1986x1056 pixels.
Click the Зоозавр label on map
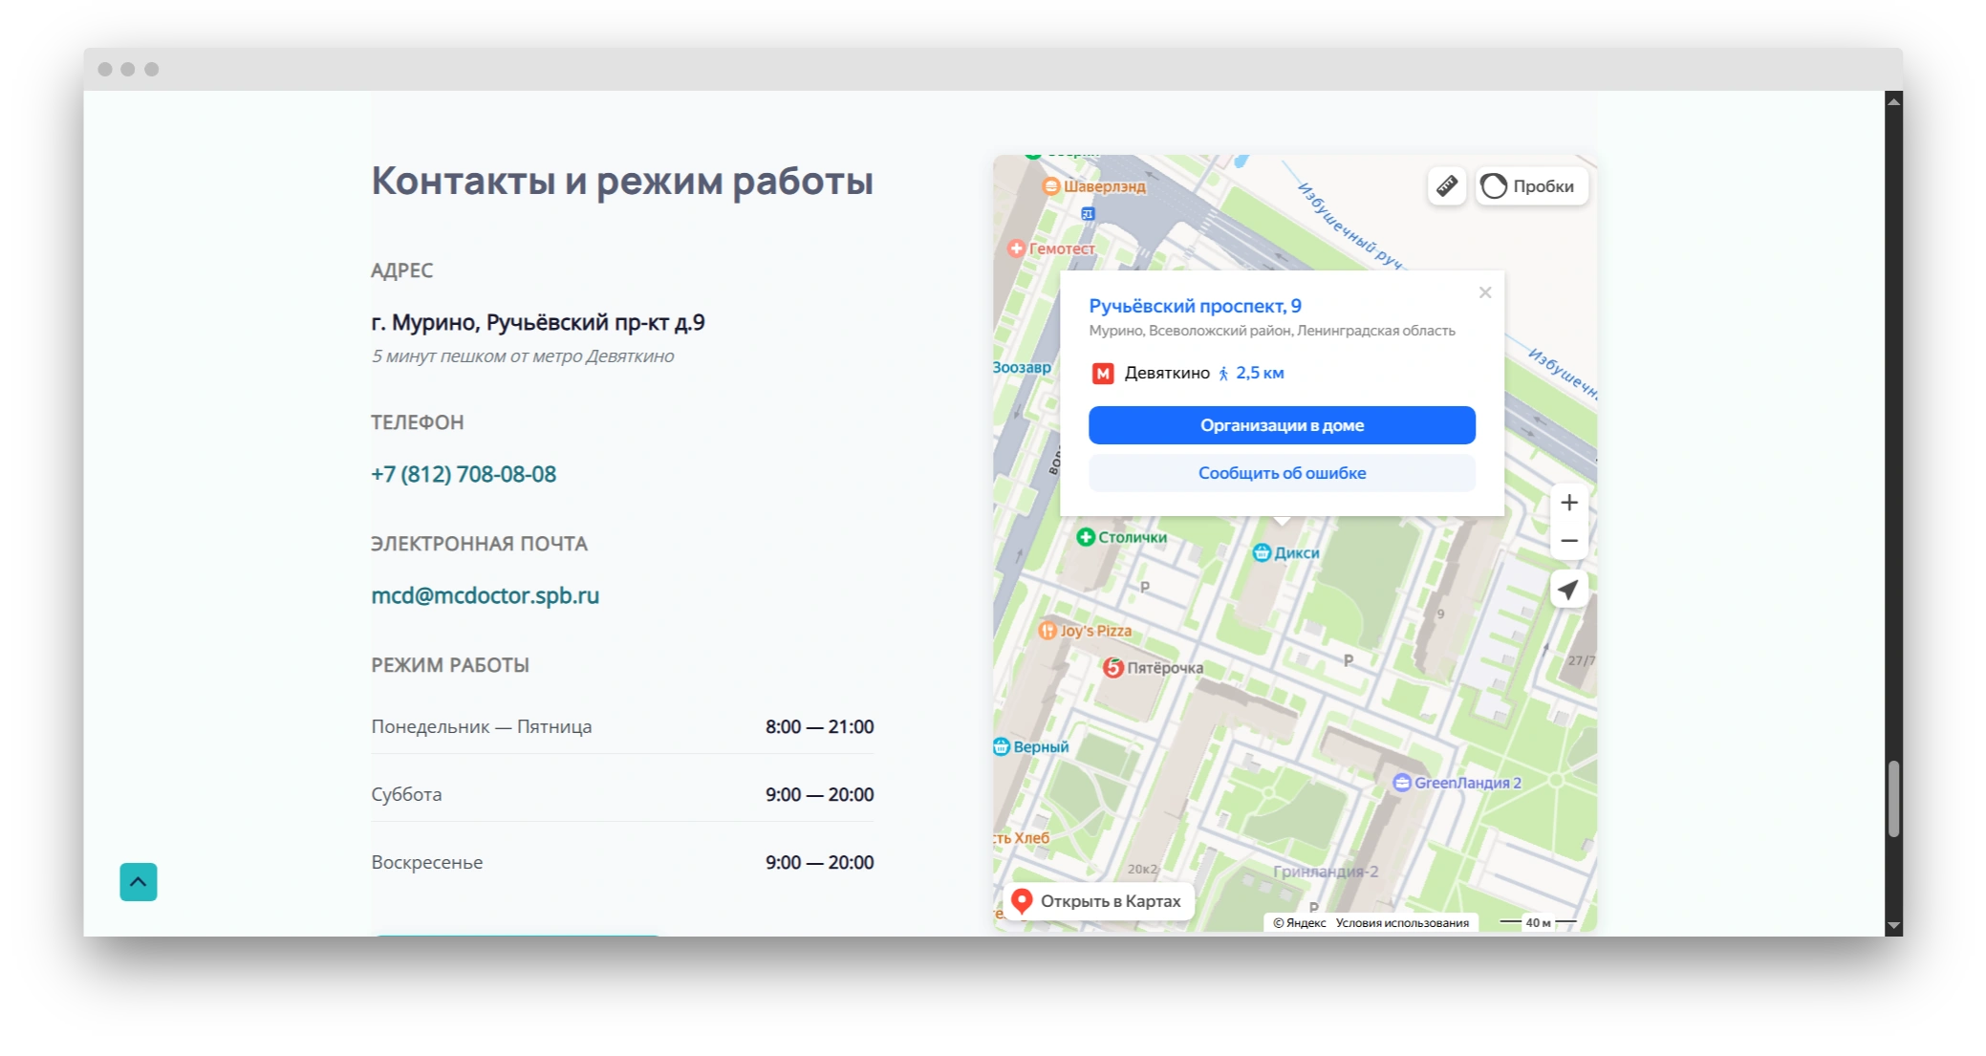1022,367
